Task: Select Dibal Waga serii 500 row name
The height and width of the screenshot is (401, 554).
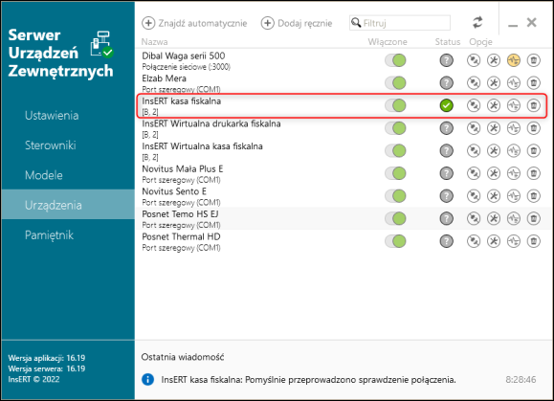Action: point(184,56)
